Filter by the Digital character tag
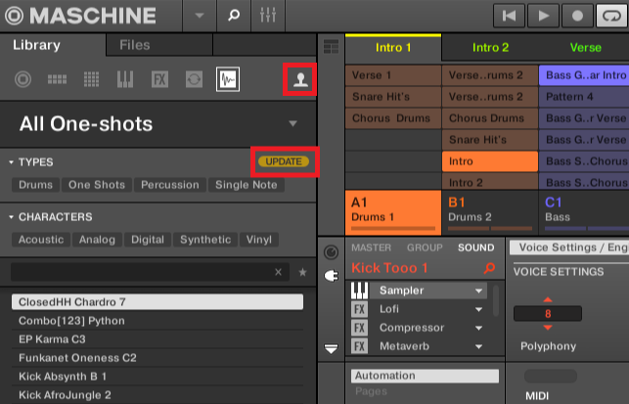This screenshot has height=404, width=629. [148, 240]
